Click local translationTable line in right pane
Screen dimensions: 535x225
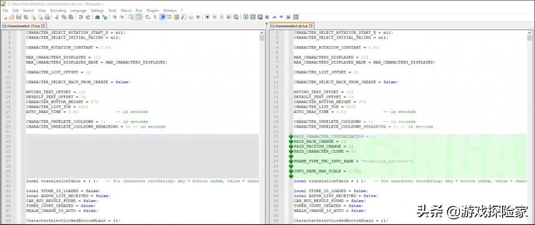[410, 181]
